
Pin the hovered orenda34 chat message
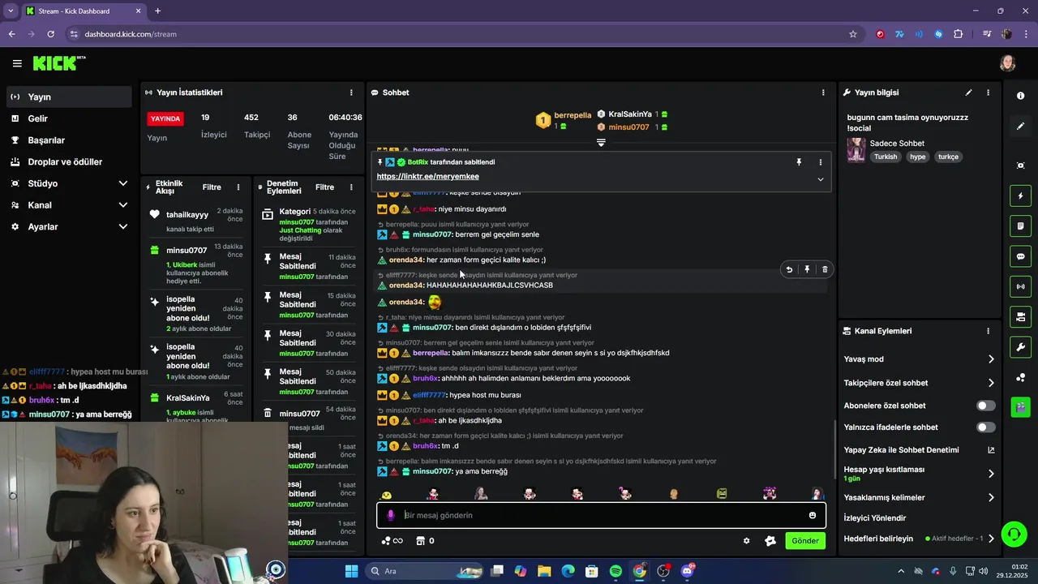[x=807, y=269]
